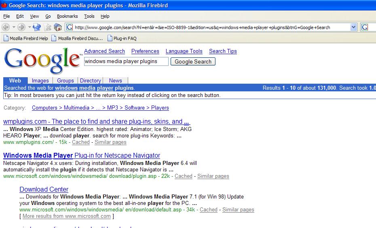Click the search bar Google engine icon
This screenshot has height=228, width=376.
pyautogui.click(x=365, y=27)
